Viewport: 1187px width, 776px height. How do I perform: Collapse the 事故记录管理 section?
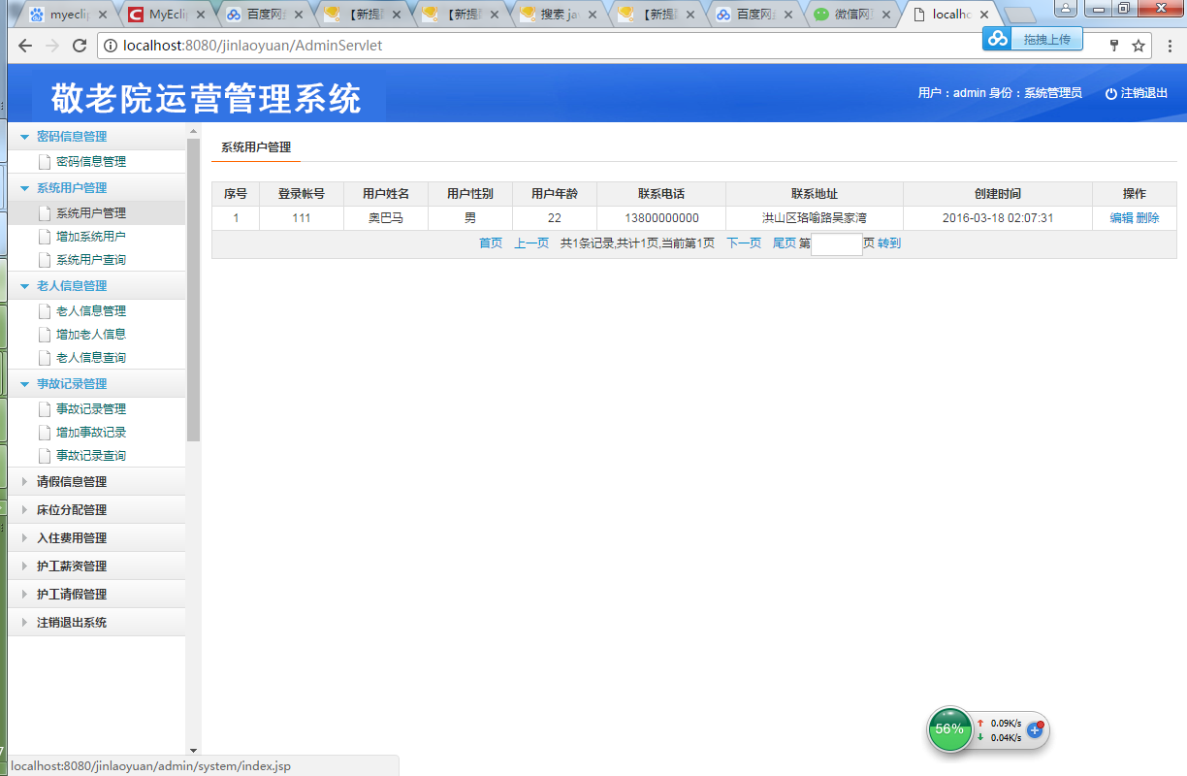[x=25, y=384]
